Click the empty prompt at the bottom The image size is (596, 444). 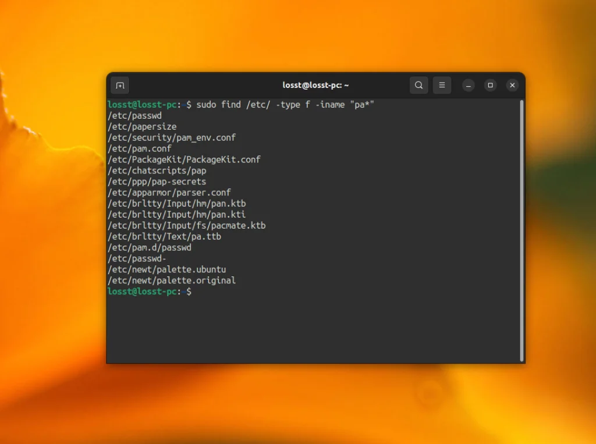tap(150, 292)
